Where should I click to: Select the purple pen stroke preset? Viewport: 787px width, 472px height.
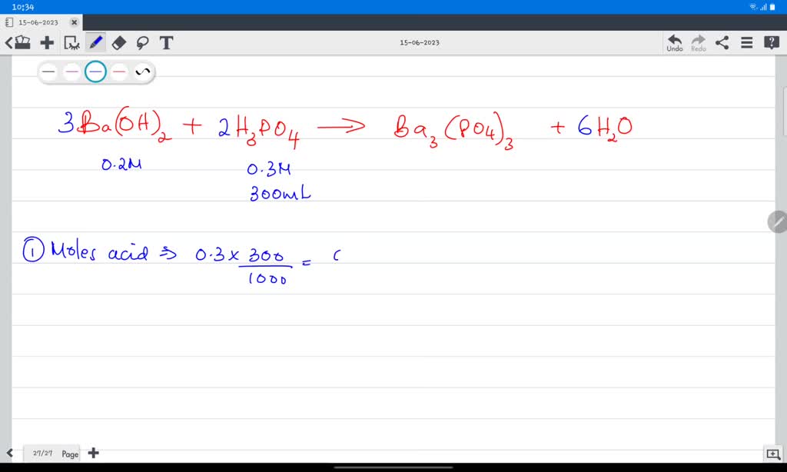[x=71, y=71]
